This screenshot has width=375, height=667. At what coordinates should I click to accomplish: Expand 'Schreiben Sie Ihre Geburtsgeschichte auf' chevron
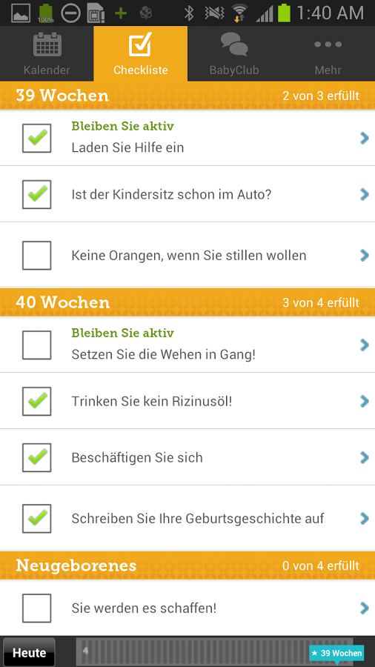coord(364,519)
